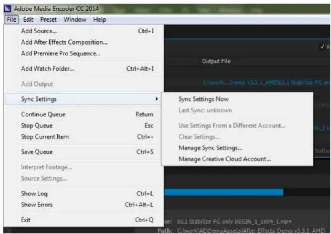Select Stop Current Item
The image size is (331, 234).
coord(84,137)
